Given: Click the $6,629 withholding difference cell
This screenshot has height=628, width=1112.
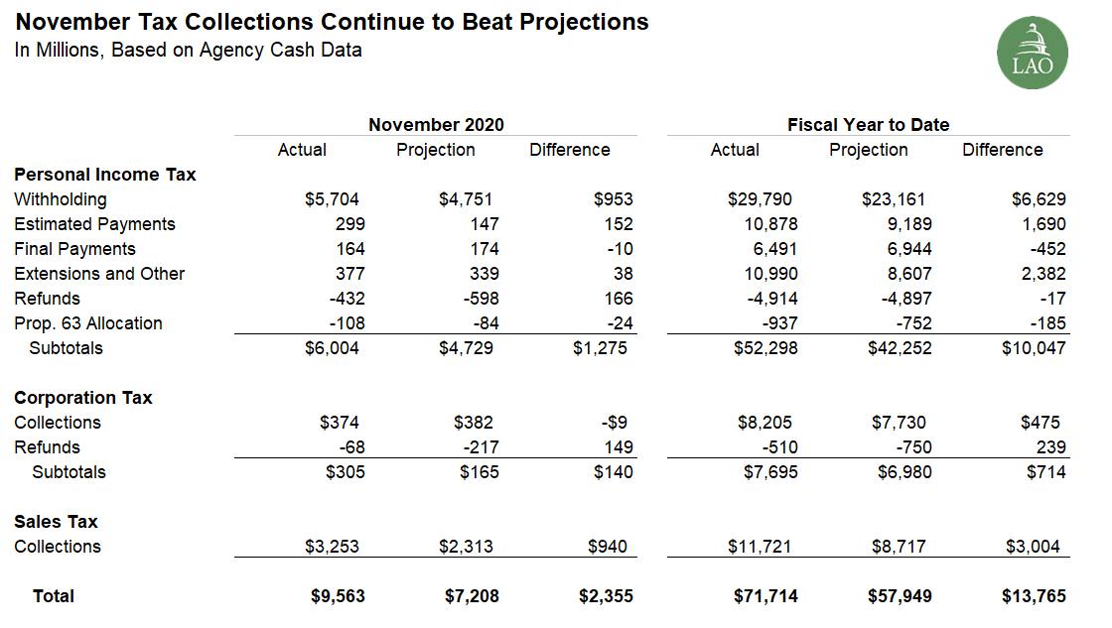Looking at the screenshot, I should click(1039, 199).
